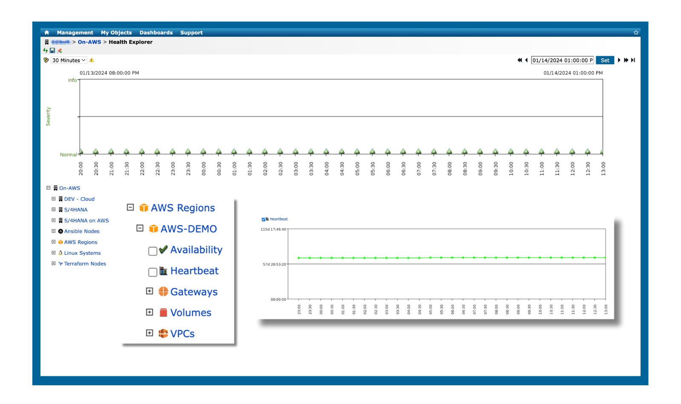The height and width of the screenshot is (404, 681).
Task: Click the yellow warning triangle icon
Action: click(92, 60)
